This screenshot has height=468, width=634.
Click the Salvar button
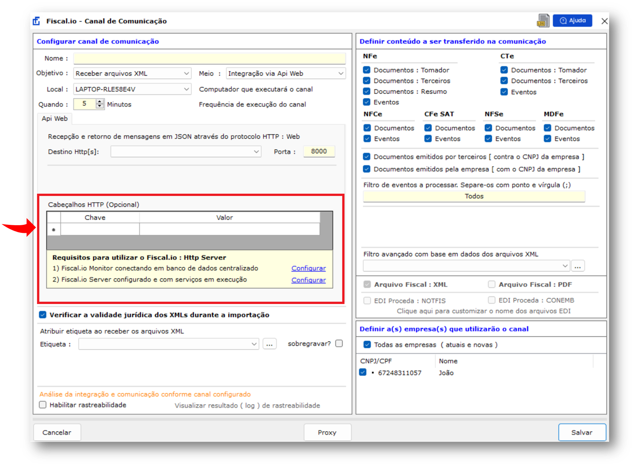click(x=582, y=432)
